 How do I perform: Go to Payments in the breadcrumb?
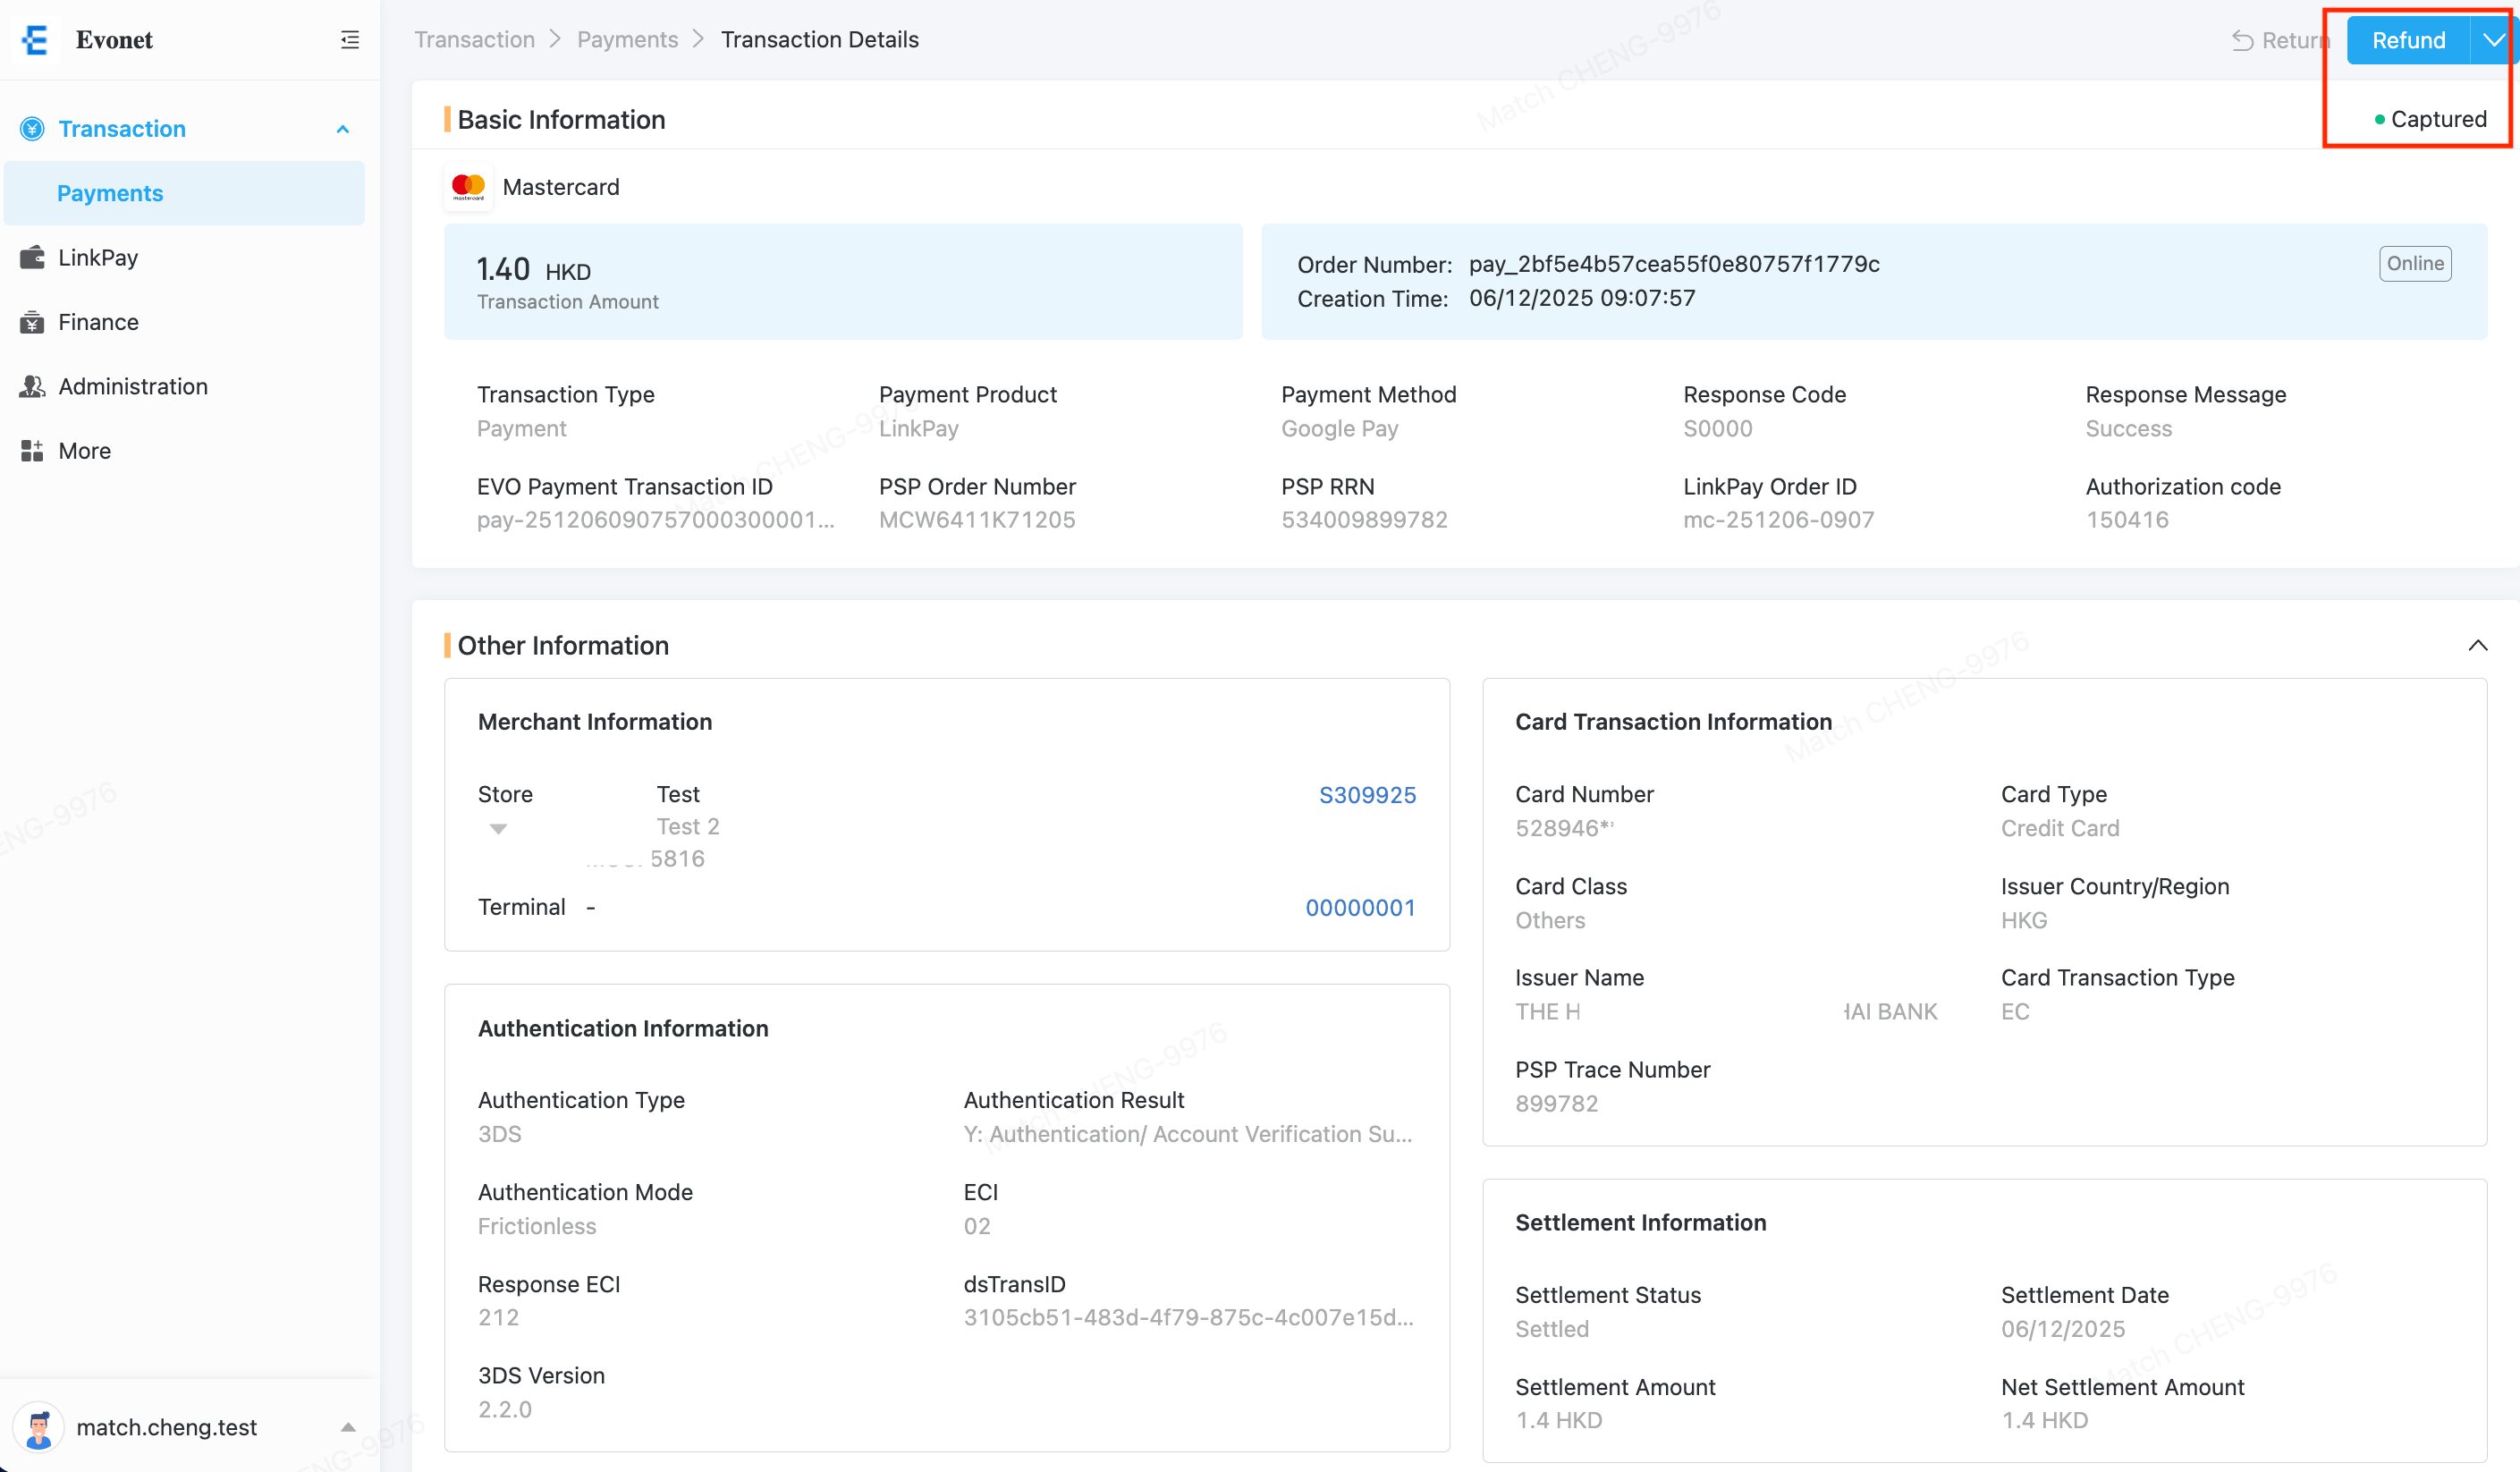pos(627,40)
